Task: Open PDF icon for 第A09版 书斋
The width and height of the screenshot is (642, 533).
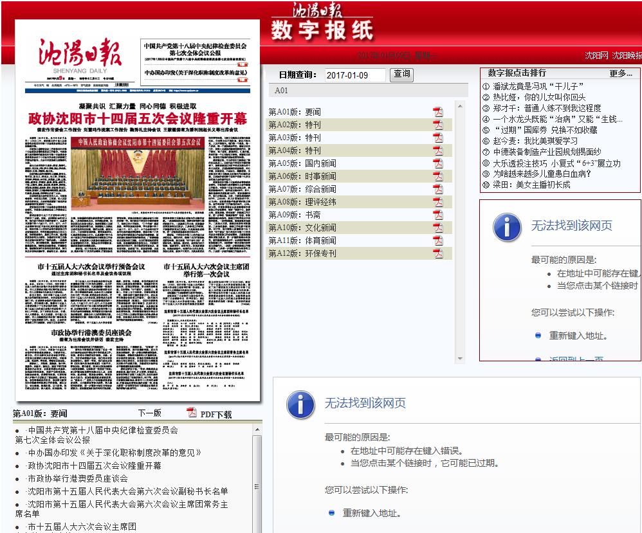Action: coord(438,215)
